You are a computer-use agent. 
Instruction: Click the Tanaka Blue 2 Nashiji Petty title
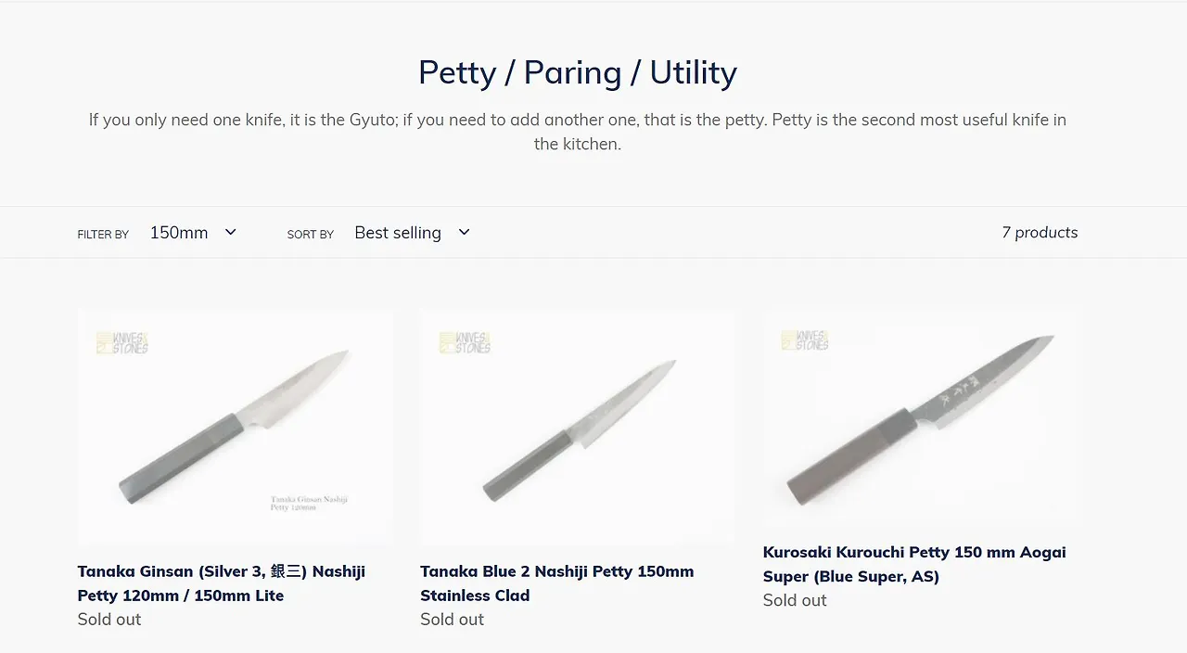click(x=556, y=583)
